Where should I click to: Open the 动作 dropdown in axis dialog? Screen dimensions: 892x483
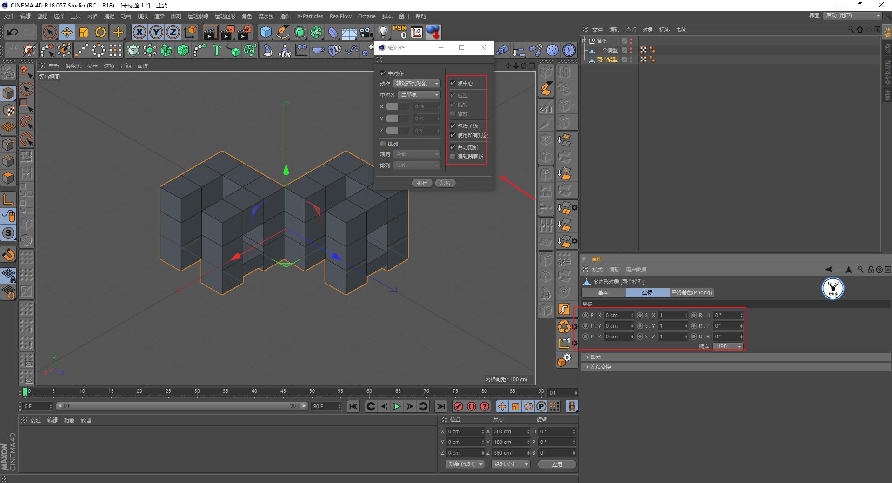click(x=417, y=84)
